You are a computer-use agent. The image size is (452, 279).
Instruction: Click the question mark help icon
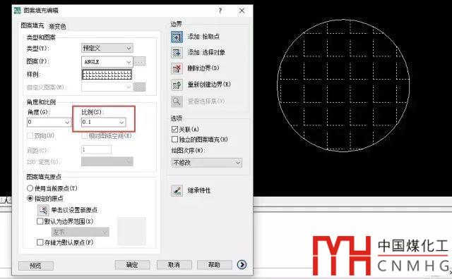pos(220,11)
